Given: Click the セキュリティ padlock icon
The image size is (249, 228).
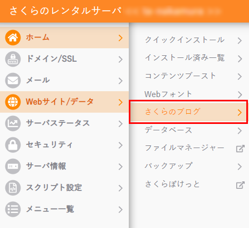Looking at the screenshot, I should [13, 145].
